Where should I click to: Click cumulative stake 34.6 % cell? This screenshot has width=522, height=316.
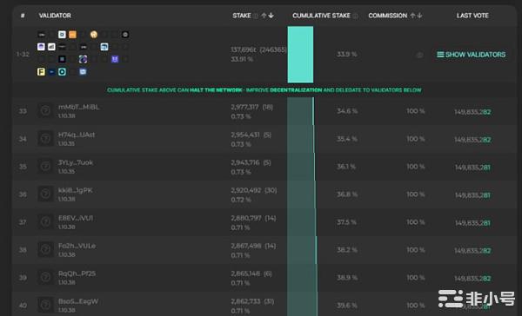pos(347,111)
